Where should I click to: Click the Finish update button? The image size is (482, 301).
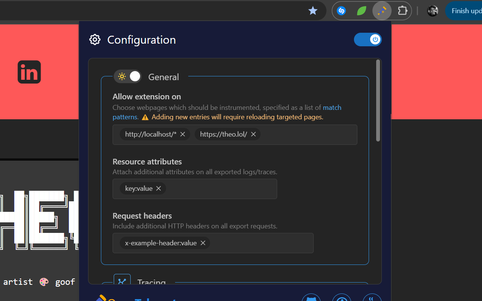click(x=465, y=11)
